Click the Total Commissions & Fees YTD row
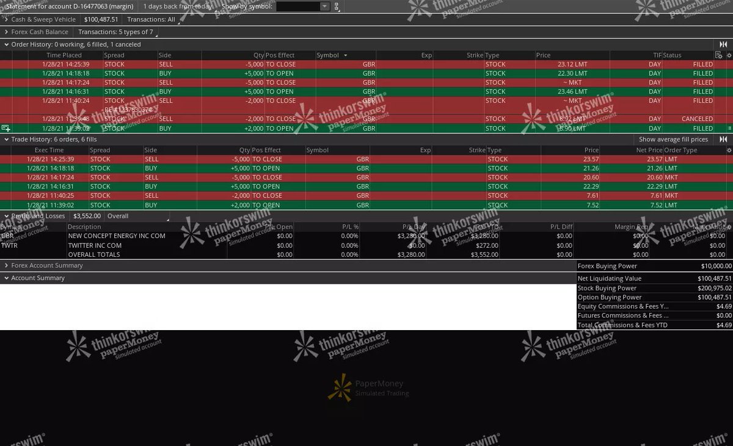 tap(655, 325)
